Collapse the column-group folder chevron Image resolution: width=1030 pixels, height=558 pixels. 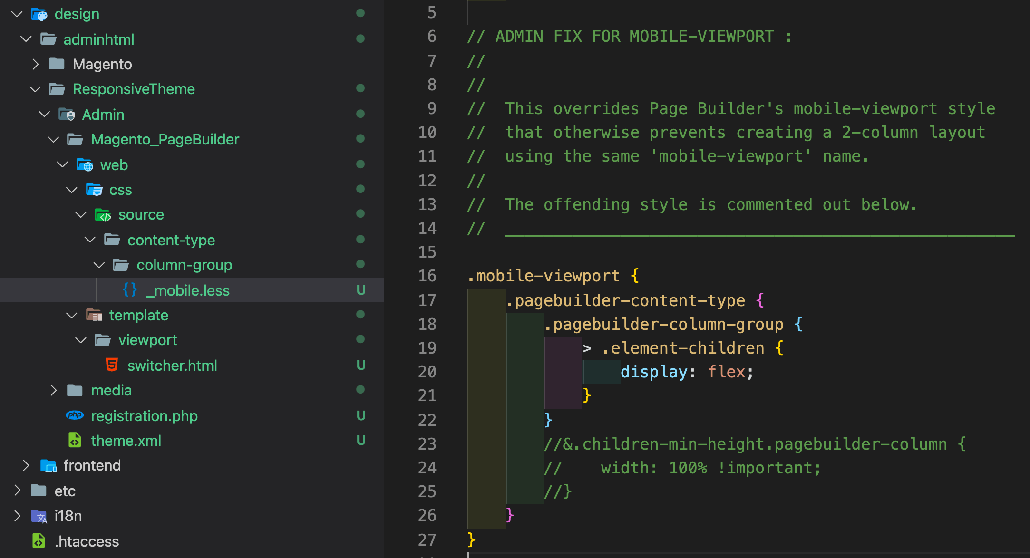[99, 265]
